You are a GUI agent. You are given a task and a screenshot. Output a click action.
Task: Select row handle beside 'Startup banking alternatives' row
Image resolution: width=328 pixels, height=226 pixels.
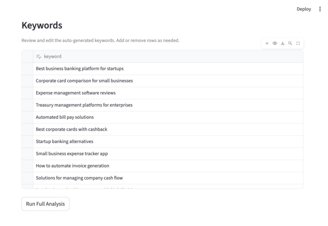27,141
